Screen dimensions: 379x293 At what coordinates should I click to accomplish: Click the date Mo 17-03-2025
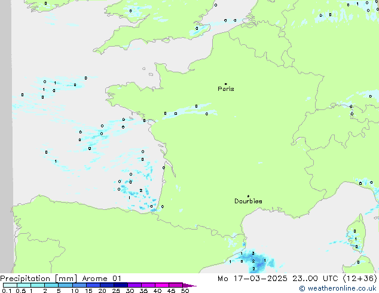(252, 279)
